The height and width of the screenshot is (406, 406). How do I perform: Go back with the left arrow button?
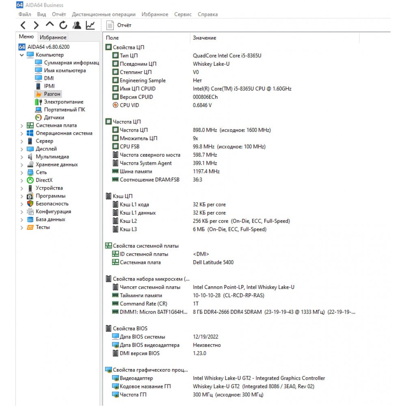pyautogui.click(x=23, y=25)
